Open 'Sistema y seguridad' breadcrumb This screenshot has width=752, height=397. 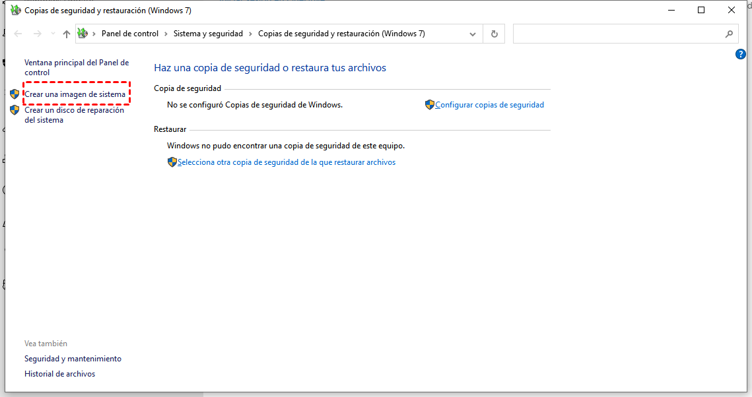pyautogui.click(x=208, y=34)
